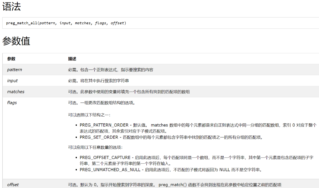319x188 pixels.
Task: Click the 描述 column header
Action: pyautogui.click(x=72, y=59)
